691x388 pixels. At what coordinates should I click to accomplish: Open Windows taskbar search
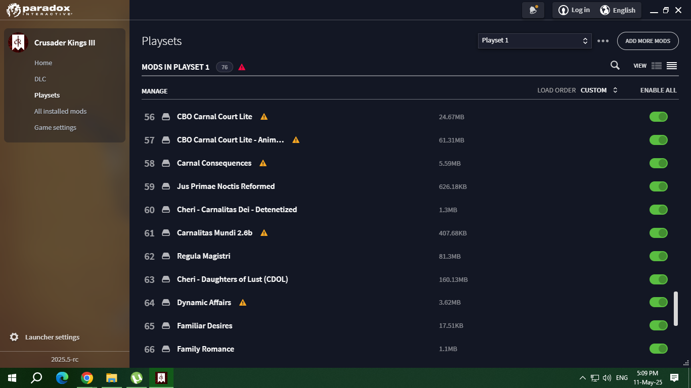pos(36,377)
